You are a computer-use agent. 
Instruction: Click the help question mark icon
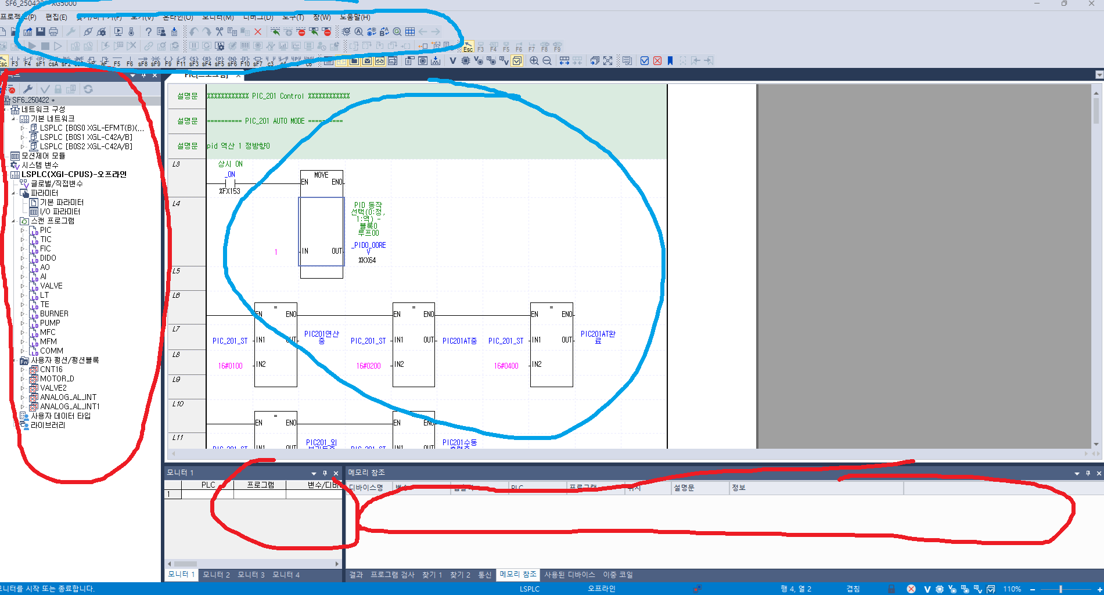(x=148, y=32)
